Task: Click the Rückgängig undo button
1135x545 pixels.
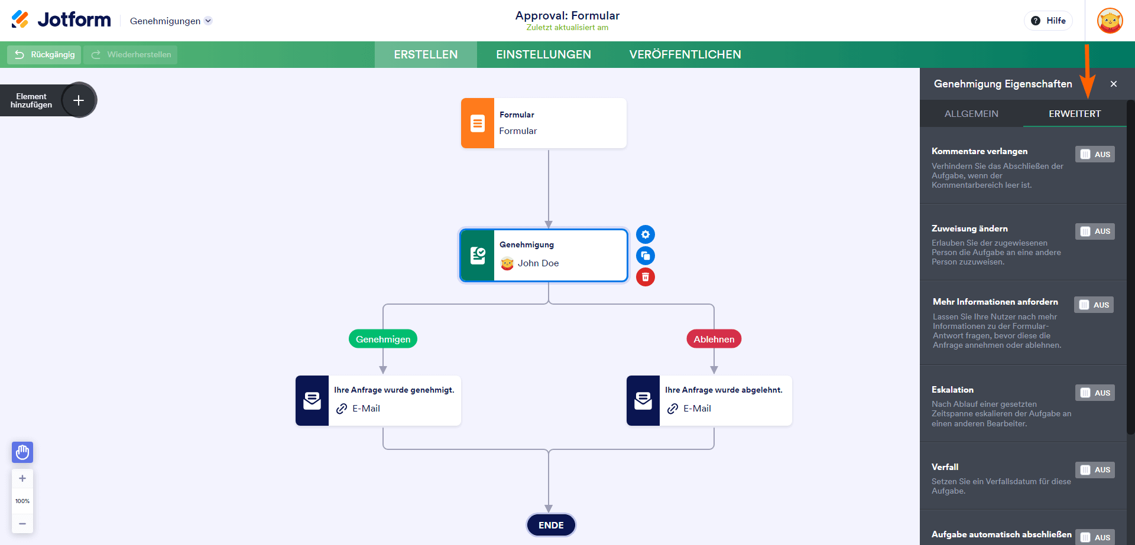Action: (44, 55)
